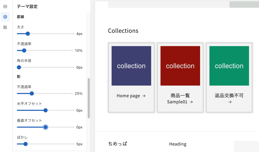This screenshot has width=259, height=152.
Task: Click the 太さ slider handle
Action: 28,34
